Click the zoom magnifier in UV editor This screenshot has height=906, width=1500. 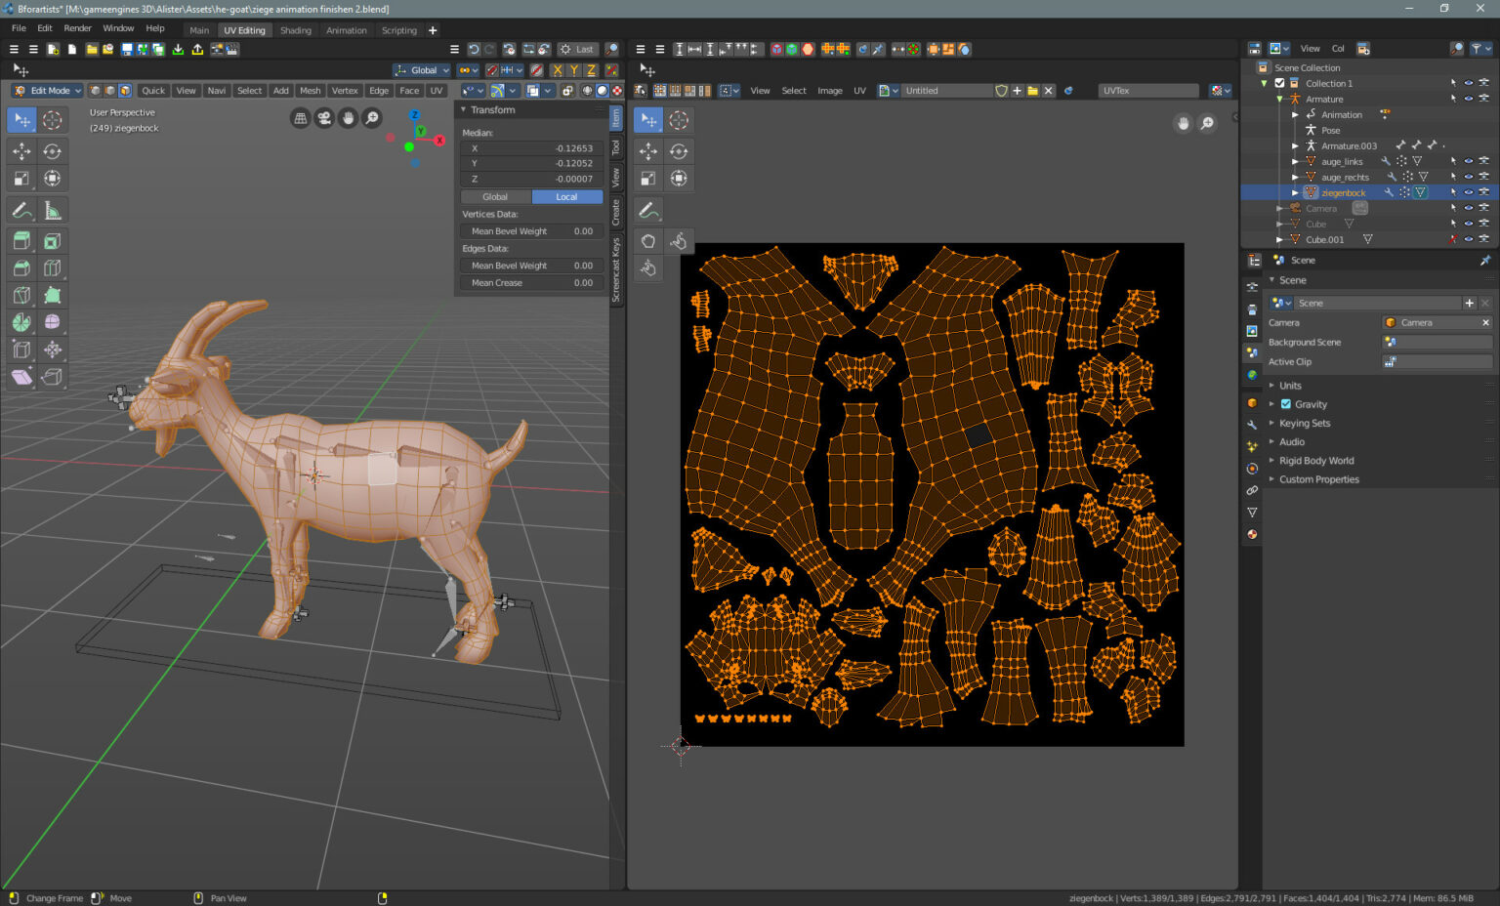point(1207,123)
